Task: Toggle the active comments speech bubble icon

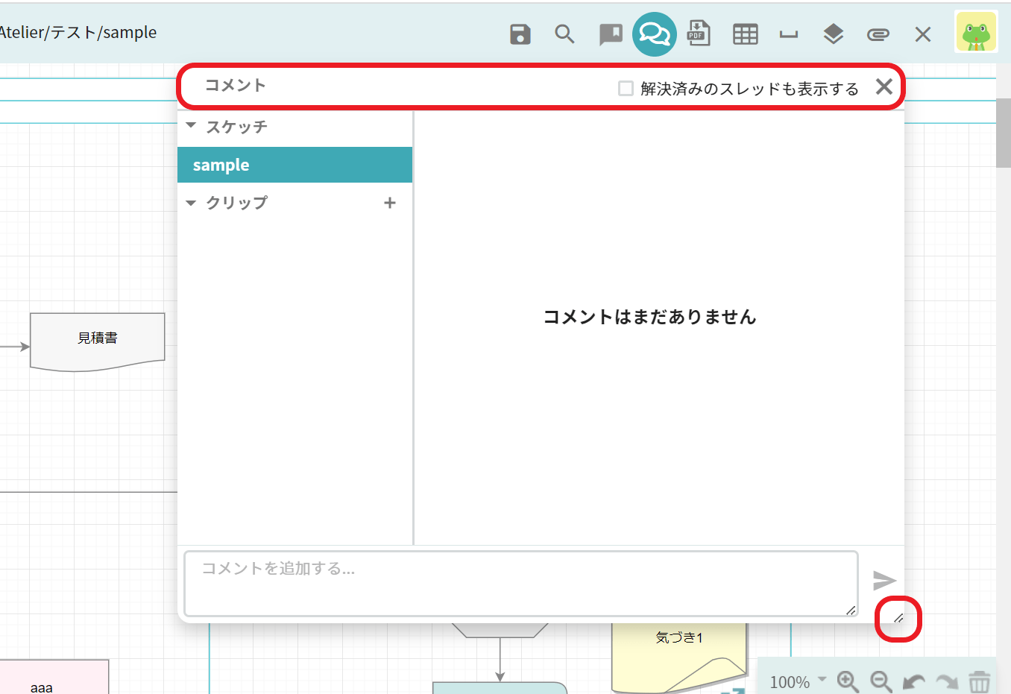Action: click(655, 34)
